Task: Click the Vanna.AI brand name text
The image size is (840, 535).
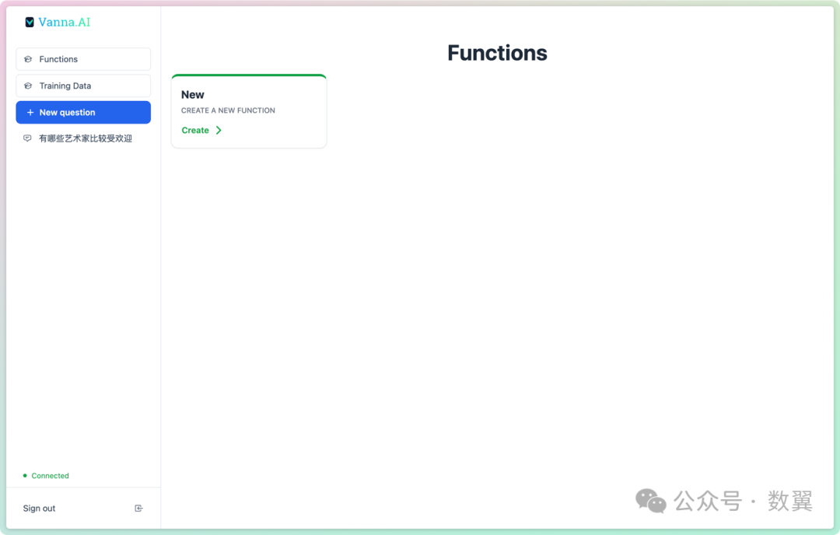Action: [65, 23]
